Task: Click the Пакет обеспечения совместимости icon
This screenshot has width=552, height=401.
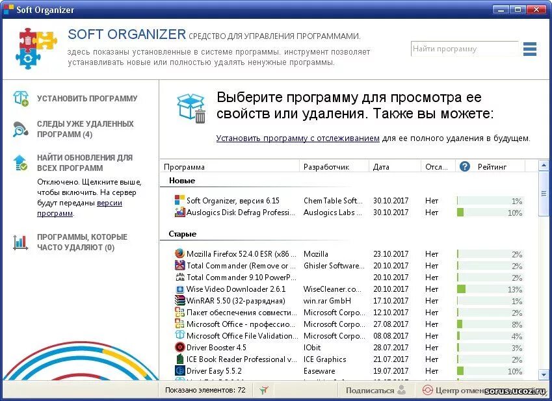Action: pos(179,312)
